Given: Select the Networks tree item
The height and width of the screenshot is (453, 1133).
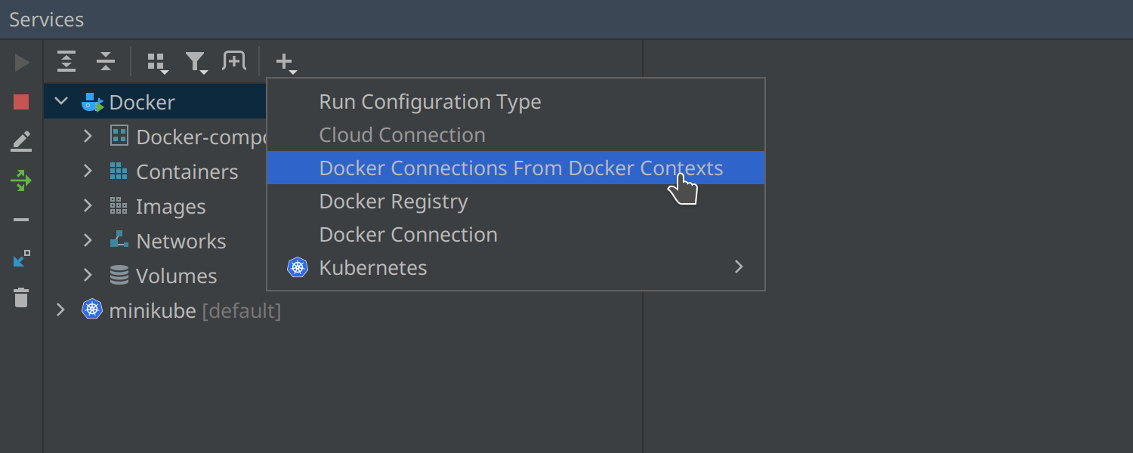Looking at the screenshot, I should (181, 242).
